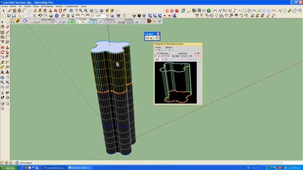Decrease twist angle in Properties panel

click(x=195, y=56)
